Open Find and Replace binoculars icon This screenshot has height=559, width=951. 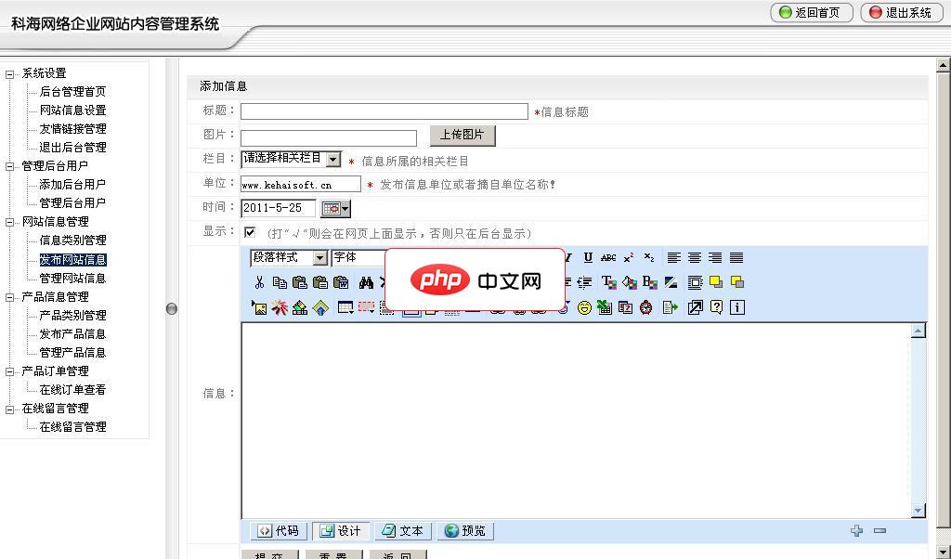tap(366, 282)
